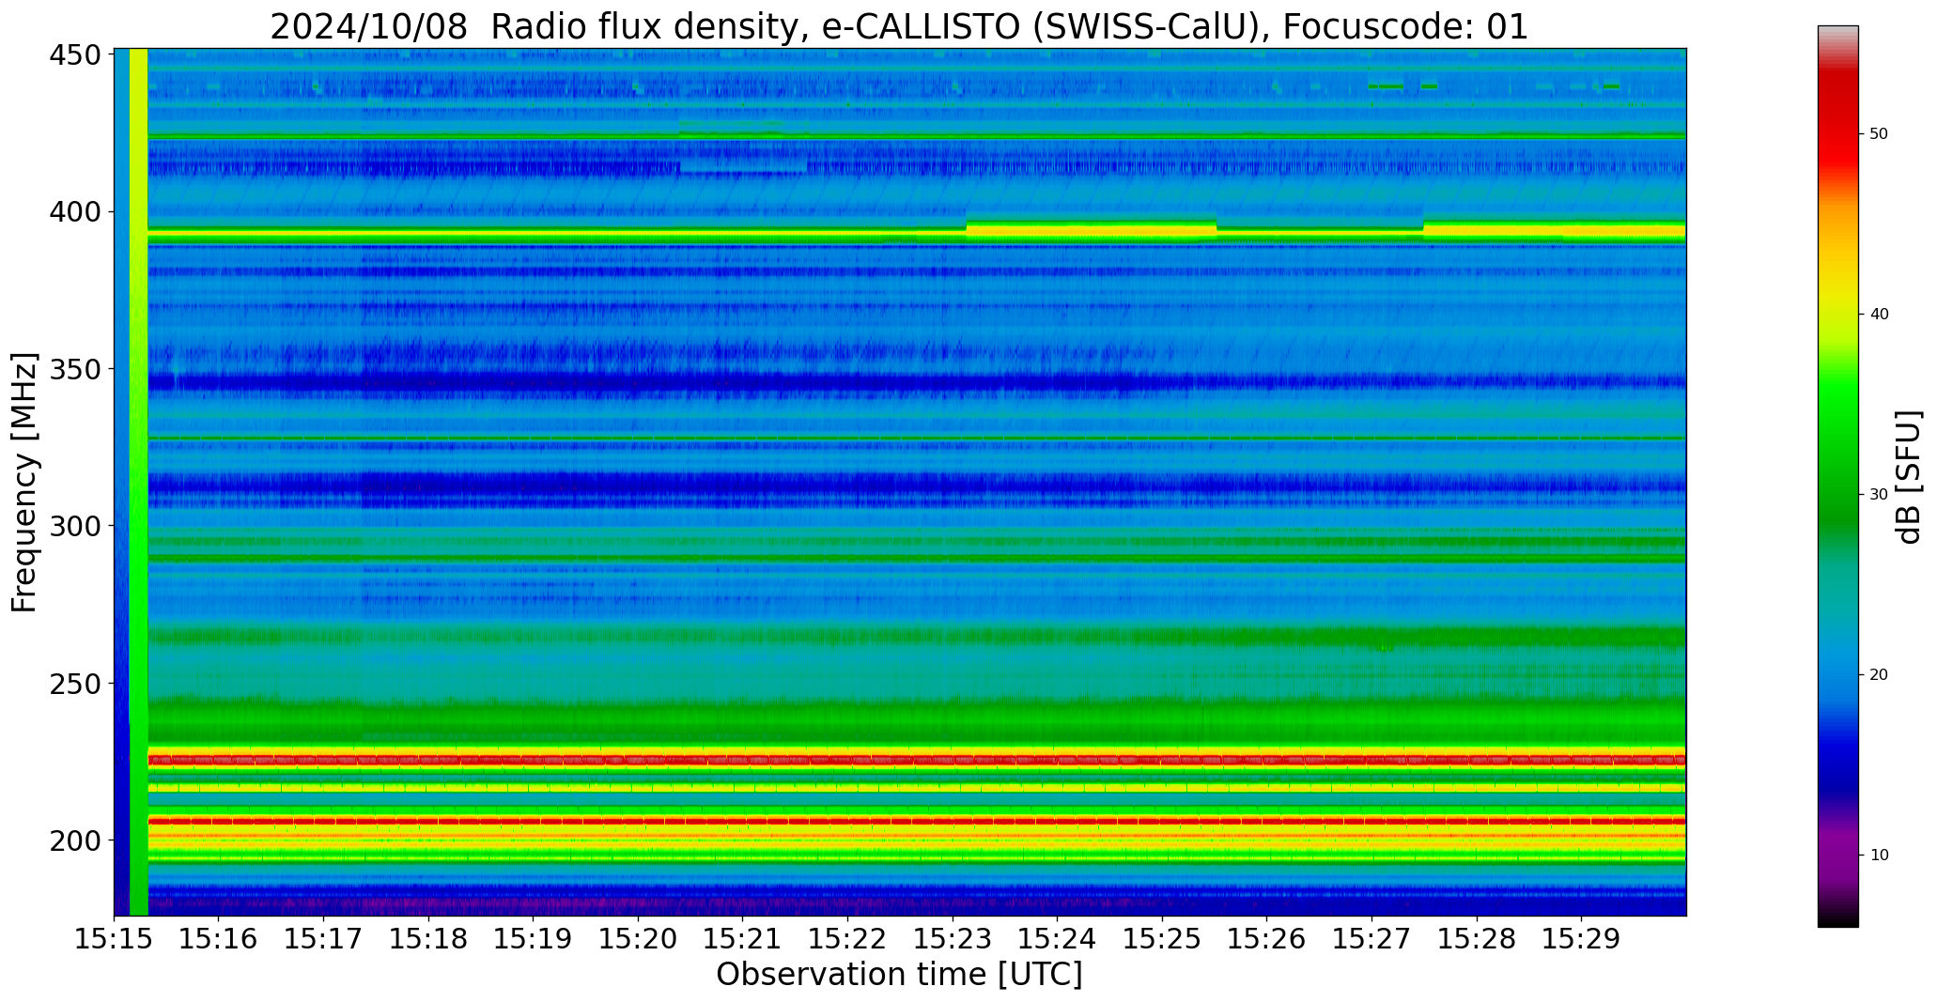Click the wide yellow band at 15:24
1937x1002 pixels.
coord(1092,230)
